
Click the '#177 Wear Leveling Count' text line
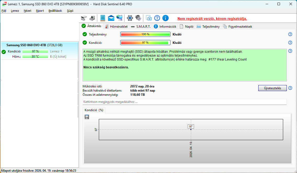165,59
